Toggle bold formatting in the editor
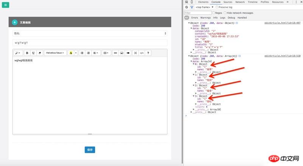This screenshot has height=166, width=303. 27,53
